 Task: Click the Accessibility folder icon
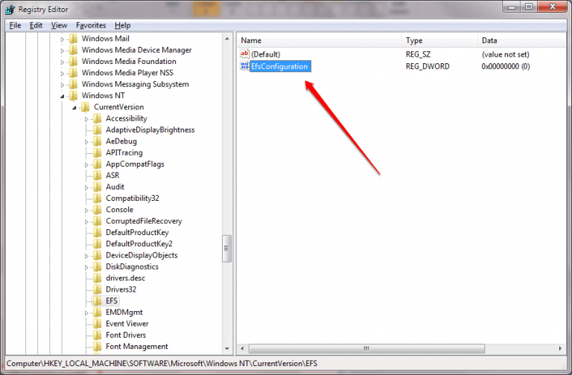(x=98, y=118)
